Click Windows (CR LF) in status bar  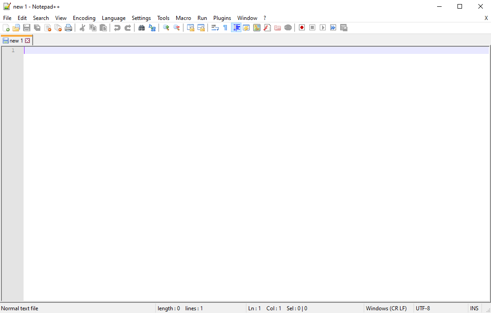[x=389, y=308]
